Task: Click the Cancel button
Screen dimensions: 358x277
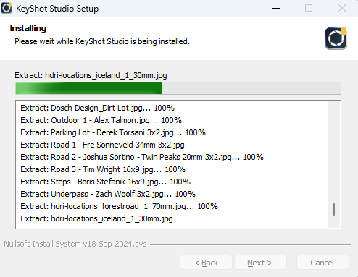Action: [x=322, y=263]
